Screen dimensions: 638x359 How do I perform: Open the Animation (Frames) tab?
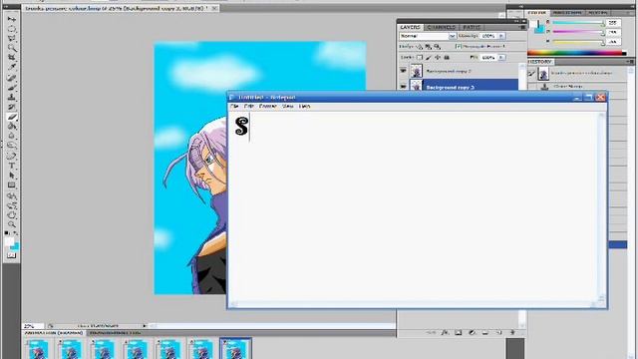(54, 333)
